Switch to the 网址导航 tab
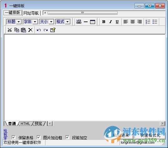Screen dimensions: 168x148 coord(31,13)
